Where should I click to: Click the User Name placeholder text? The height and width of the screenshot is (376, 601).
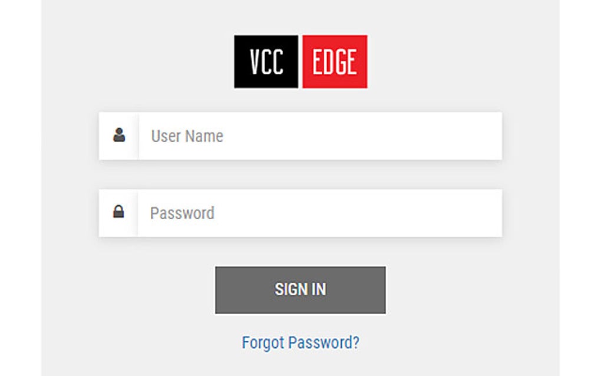point(187,136)
